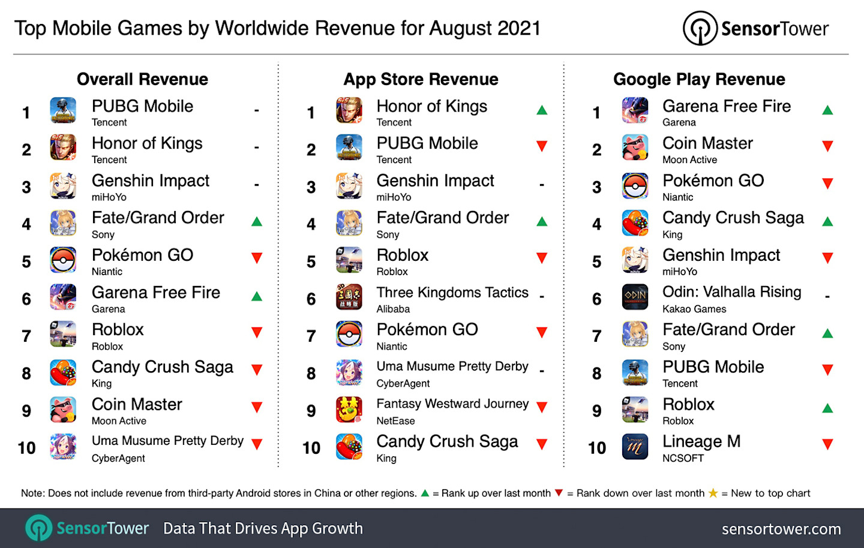
Task: Click the yellow New to top chart star legend
Action: [x=713, y=493]
